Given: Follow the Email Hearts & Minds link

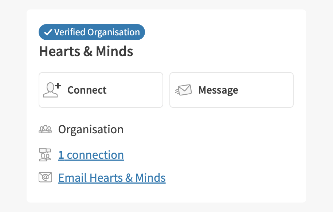Looking at the screenshot, I should 112,178.
